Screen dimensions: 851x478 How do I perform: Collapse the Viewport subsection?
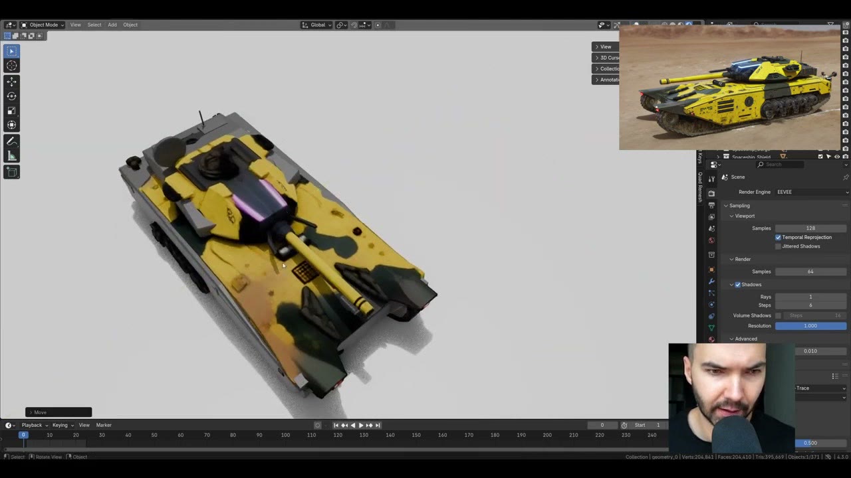coord(744,216)
